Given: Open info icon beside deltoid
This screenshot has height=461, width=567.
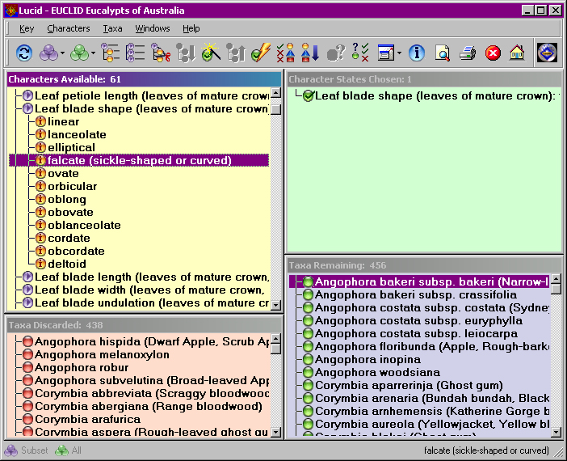Looking at the screenshot, I should (40, 264).
